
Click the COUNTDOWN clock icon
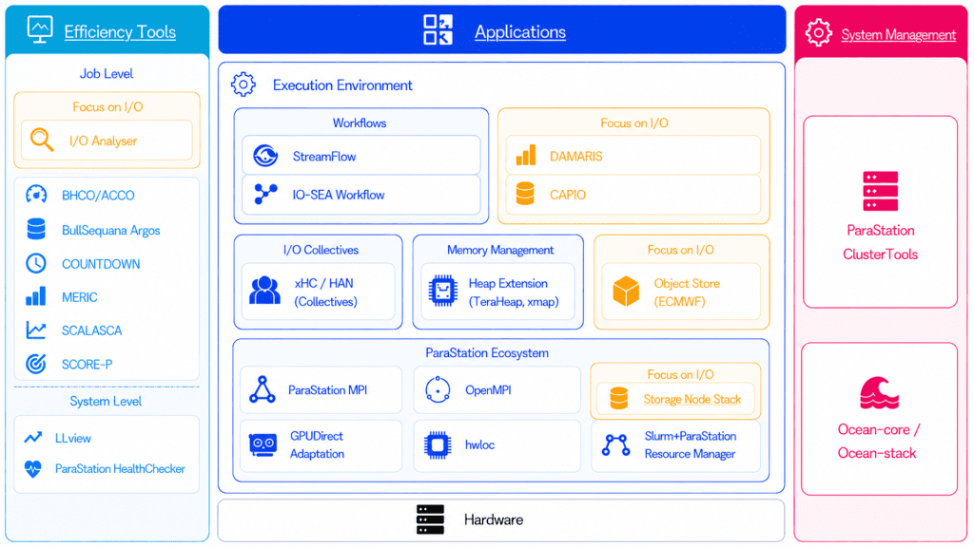pos(36,263)
